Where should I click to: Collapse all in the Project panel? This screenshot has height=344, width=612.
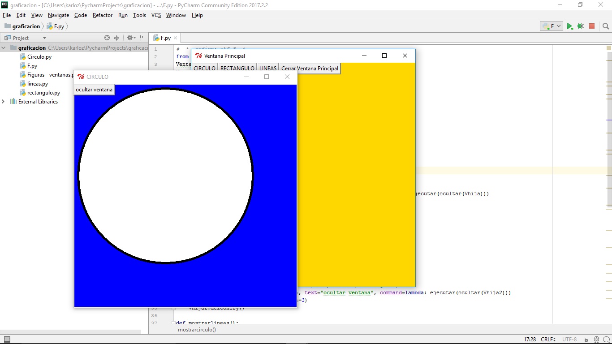(x=116, y=38)
